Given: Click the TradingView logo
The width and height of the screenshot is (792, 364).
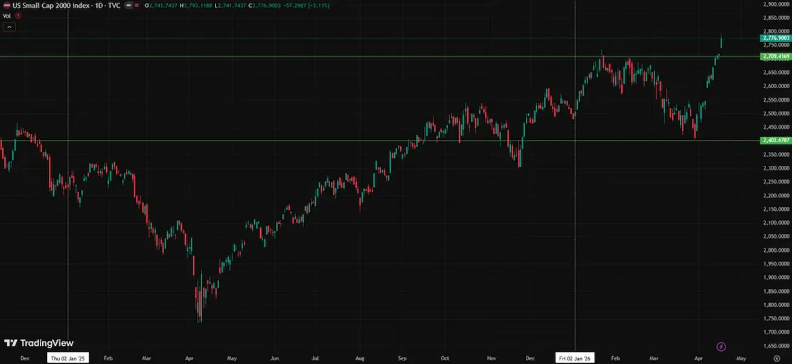Looking at the screenshot, I should click(39, 343).
